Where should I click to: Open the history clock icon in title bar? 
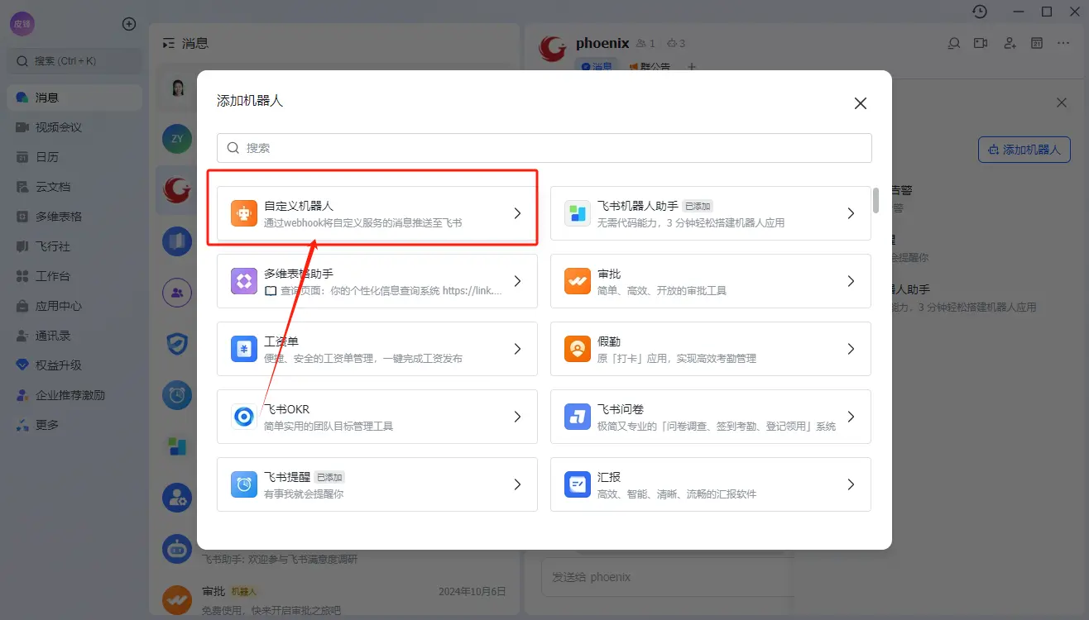pyautogui.click(x=980, y=12)
